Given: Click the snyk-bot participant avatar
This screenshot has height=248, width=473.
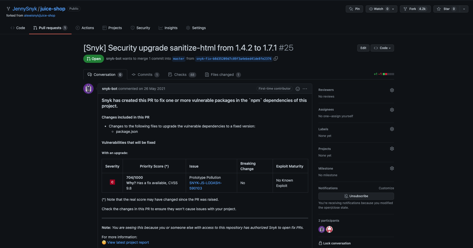Looking at the screenshot, I should 322,229.
